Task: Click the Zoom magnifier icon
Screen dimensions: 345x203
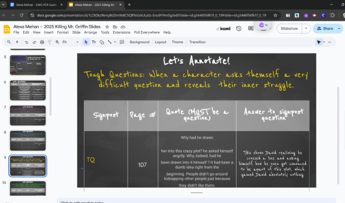Action: click(x=57, y=42)
